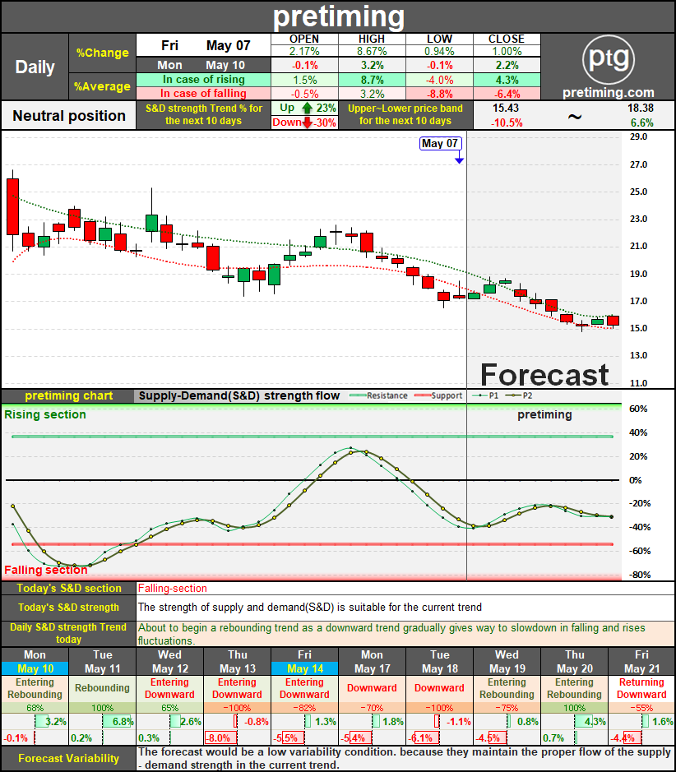Select the Resistance legend entry

378,395
